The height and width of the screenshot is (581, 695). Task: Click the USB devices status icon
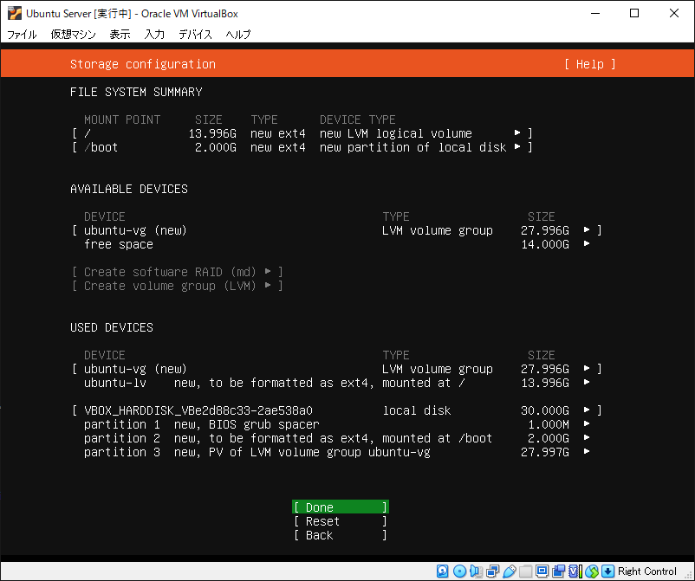510,571
